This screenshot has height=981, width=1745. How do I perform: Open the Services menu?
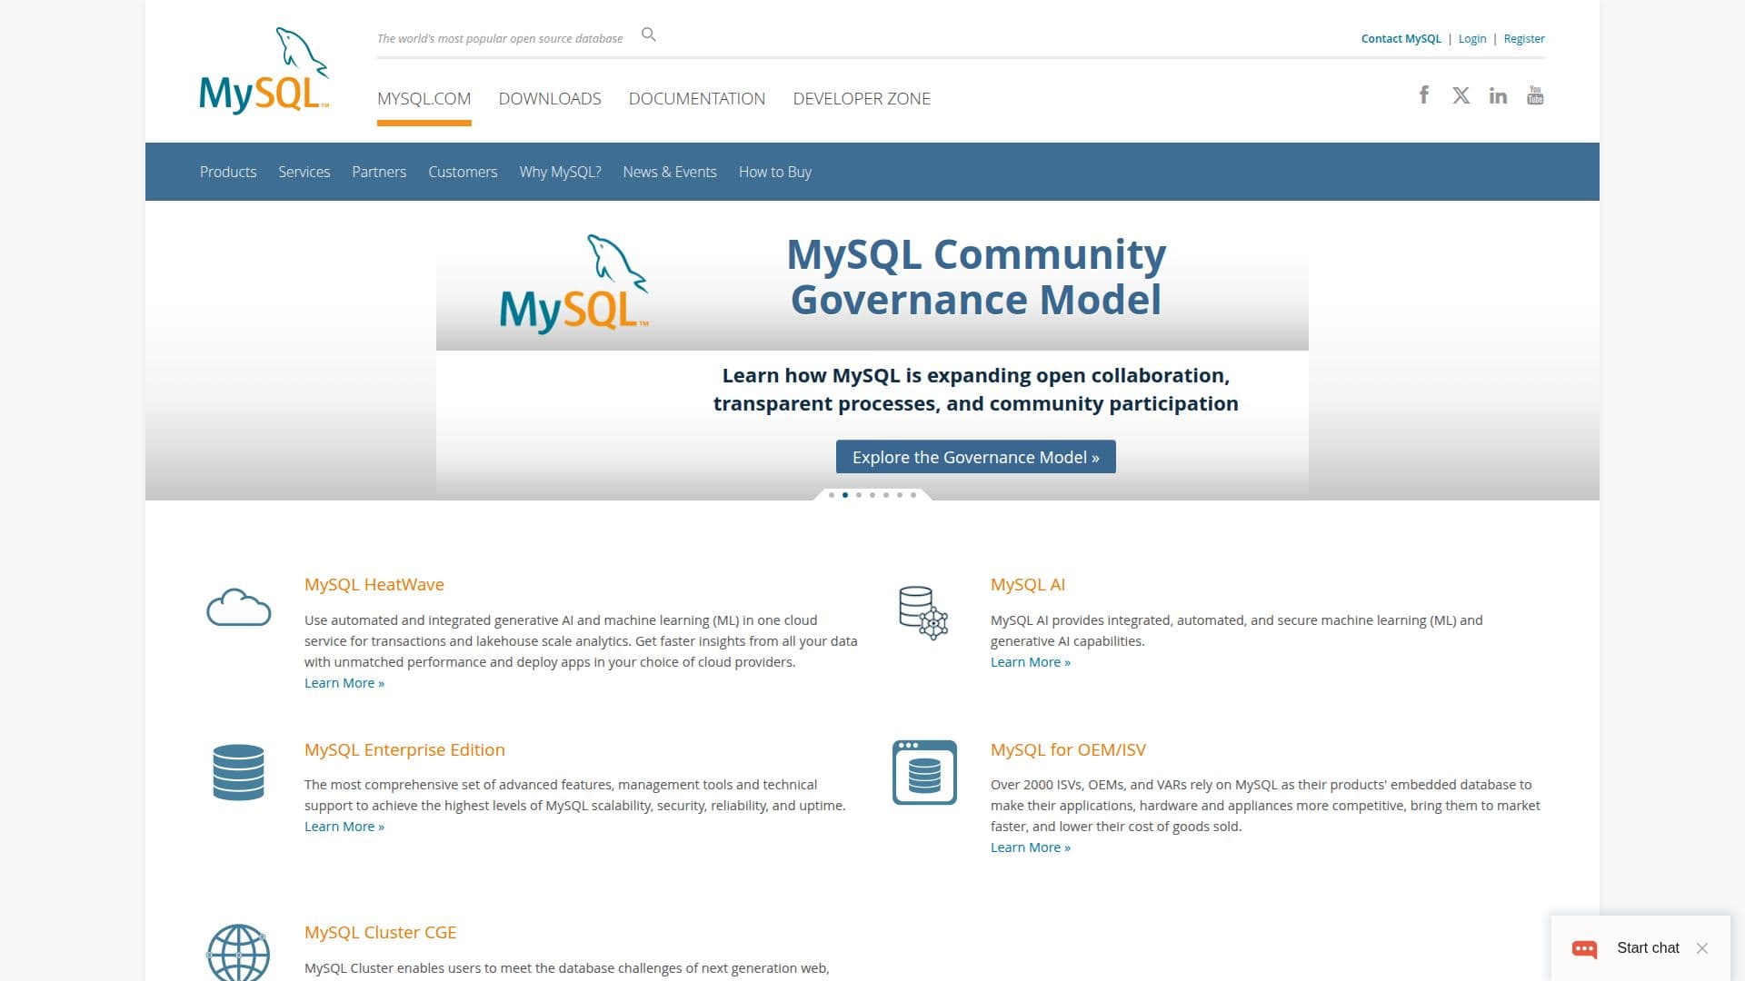pos(304,172)
